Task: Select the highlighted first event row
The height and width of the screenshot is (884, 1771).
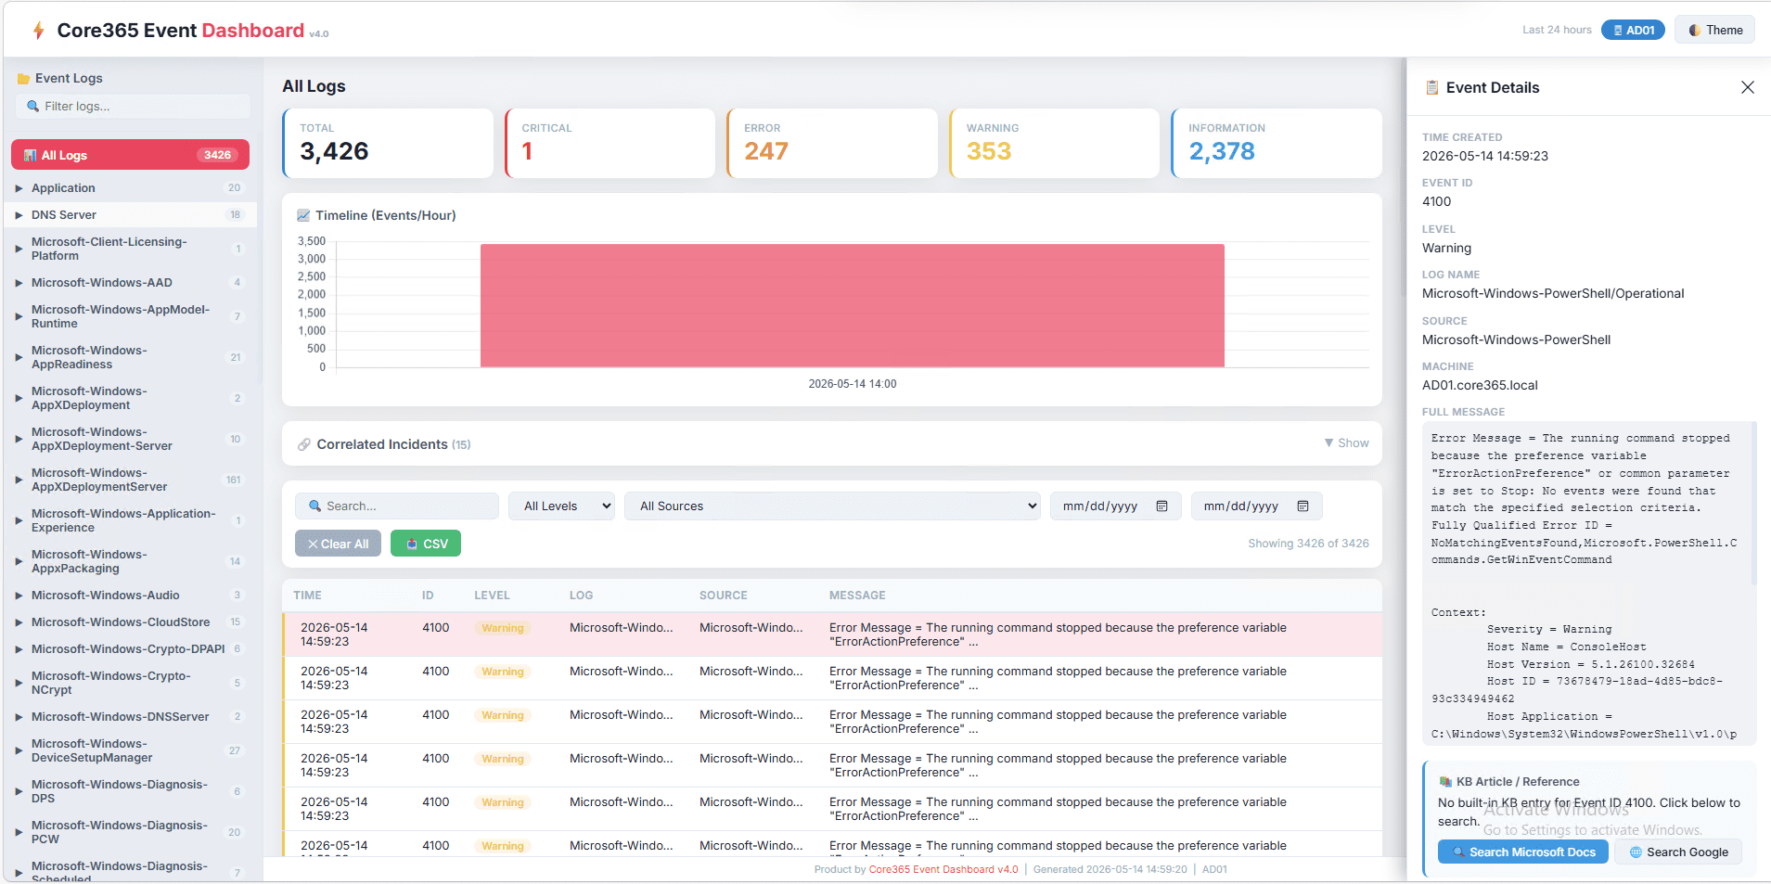Action: 832,634
